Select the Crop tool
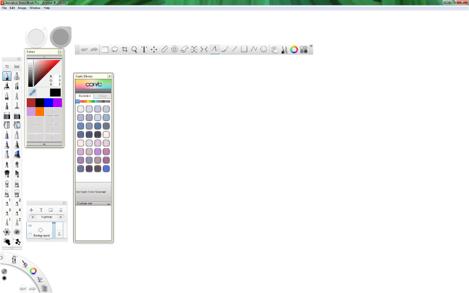Viewport: 469px width, 293px height. 126,49
